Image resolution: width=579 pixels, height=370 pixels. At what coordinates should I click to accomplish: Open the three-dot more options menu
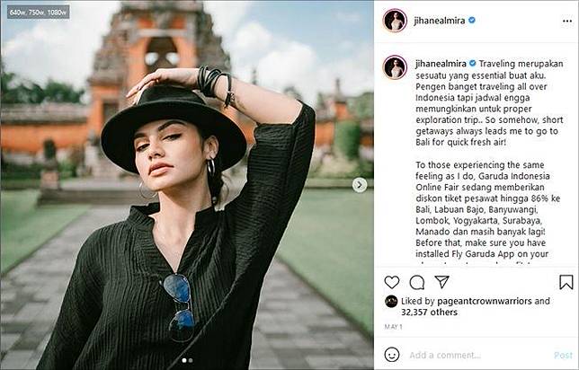click(567, 21)
